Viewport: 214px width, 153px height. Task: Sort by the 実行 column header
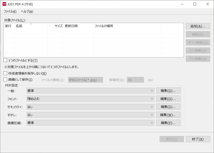(x=9, y=26)
